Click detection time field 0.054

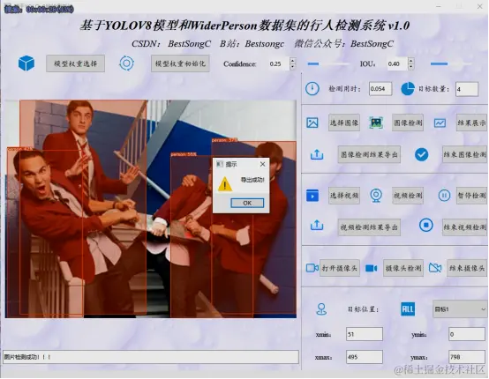click(380, 89)
